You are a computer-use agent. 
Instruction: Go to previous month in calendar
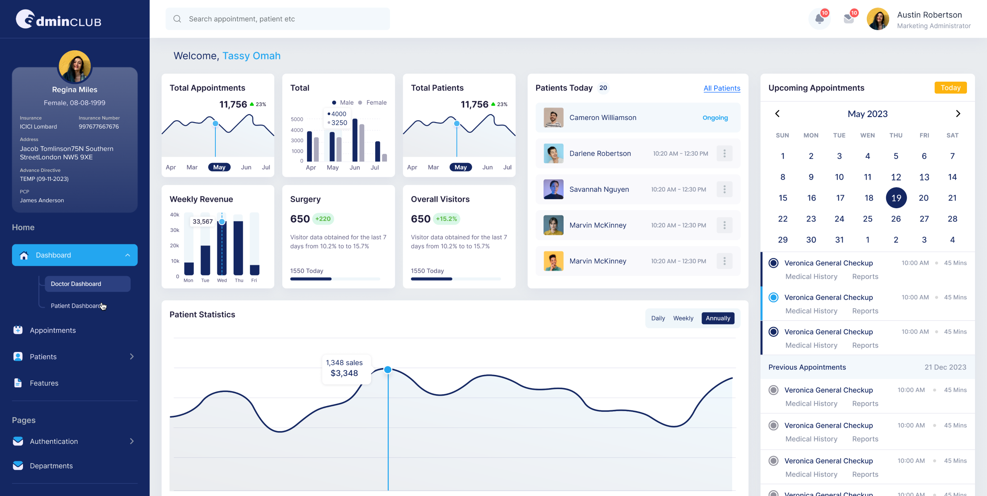[777, 114]
